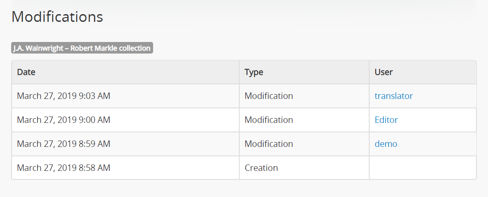The image size is (488, 197).
Task: Click Modification type in demo row
Action: point(269,144)
